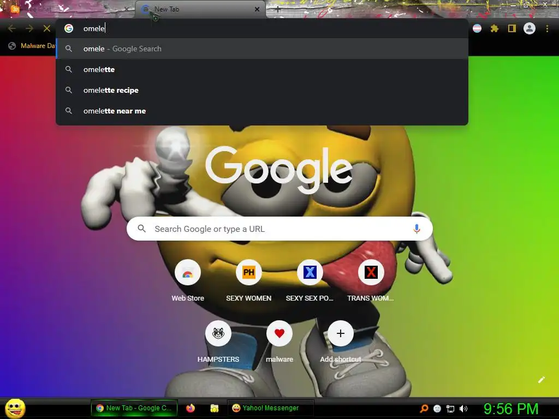Click the network tray icon

[x=450, y=409]
